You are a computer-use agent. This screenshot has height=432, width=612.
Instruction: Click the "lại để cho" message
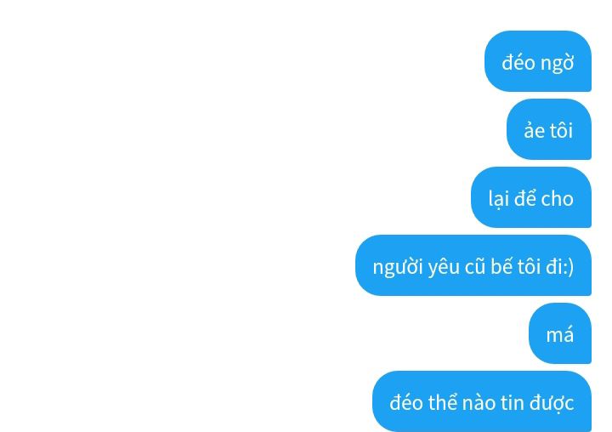531,197
